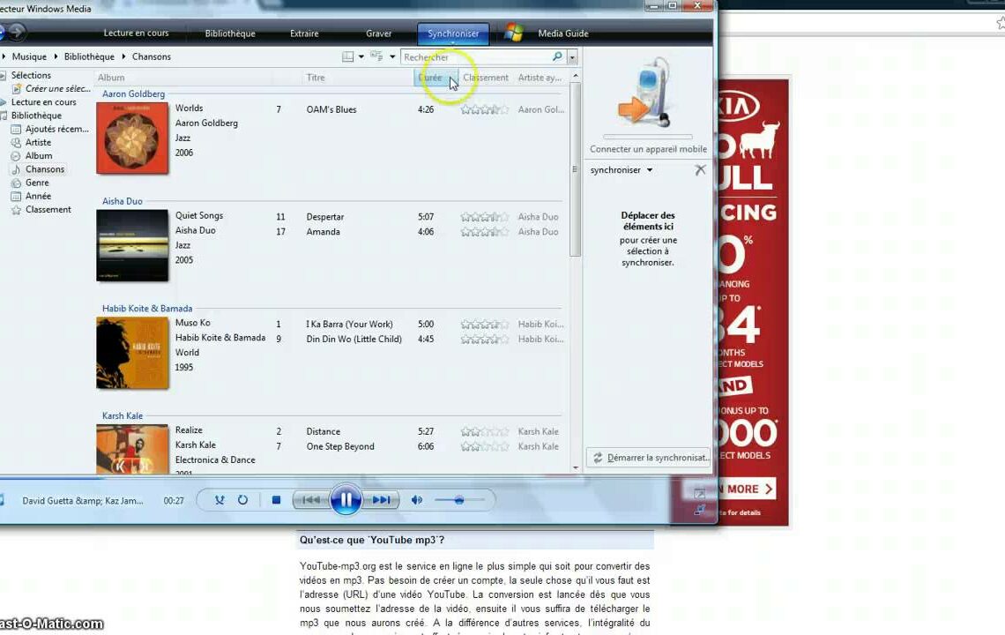Toggle repeat mode
The width and height of the screenshot is (1005, 635).
[x=242, y=500]
